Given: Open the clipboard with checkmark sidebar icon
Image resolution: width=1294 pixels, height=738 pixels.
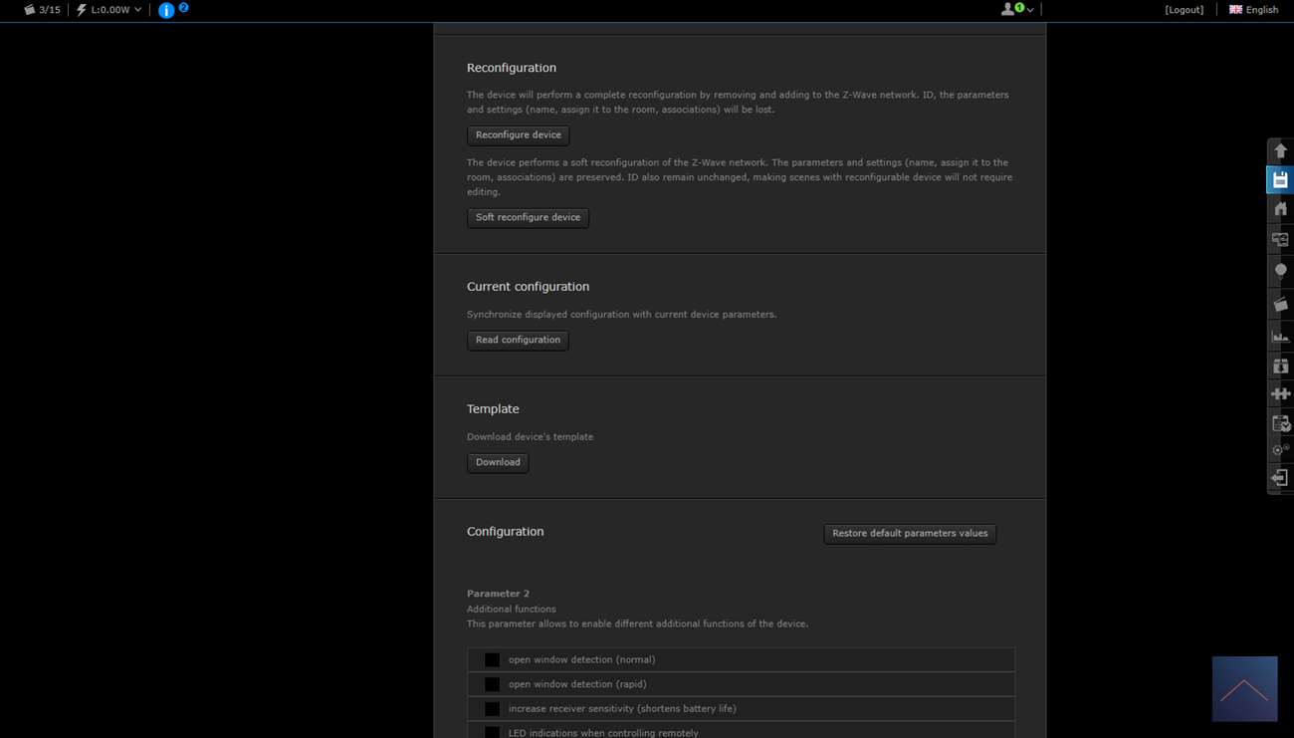Looking at the screenshot, I should pos(1280,423).
